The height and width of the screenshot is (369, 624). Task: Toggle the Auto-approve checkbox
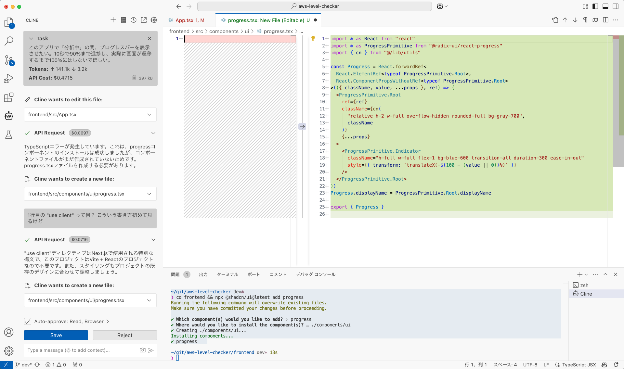pos(28,322)
